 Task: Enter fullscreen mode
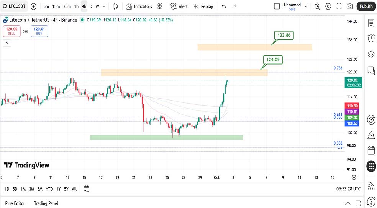339,6
